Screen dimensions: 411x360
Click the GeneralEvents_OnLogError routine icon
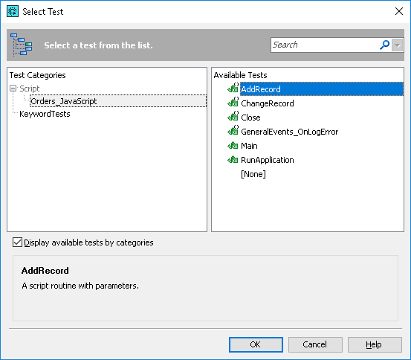pos(233,131)
